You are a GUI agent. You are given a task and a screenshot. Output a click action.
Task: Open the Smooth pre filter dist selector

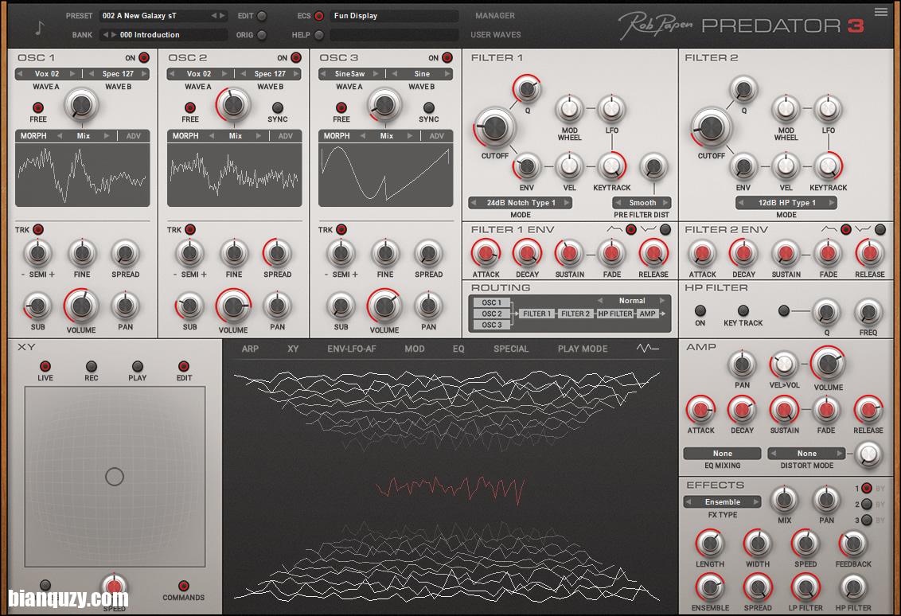click(642, 202)
